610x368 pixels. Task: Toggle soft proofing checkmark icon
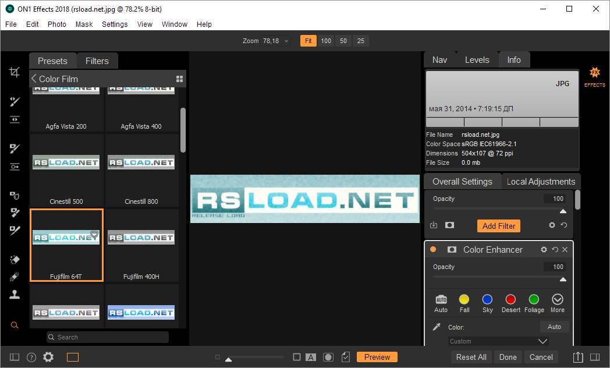coord(346,357)
